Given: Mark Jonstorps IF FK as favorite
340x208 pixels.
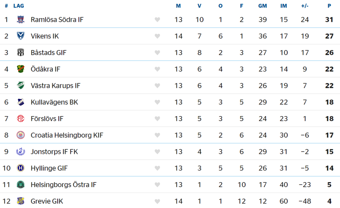Looking at the screenshot, I should pyautogui.click(x=157, y=152).
